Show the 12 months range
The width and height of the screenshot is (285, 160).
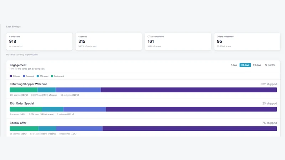coord(270,65)
